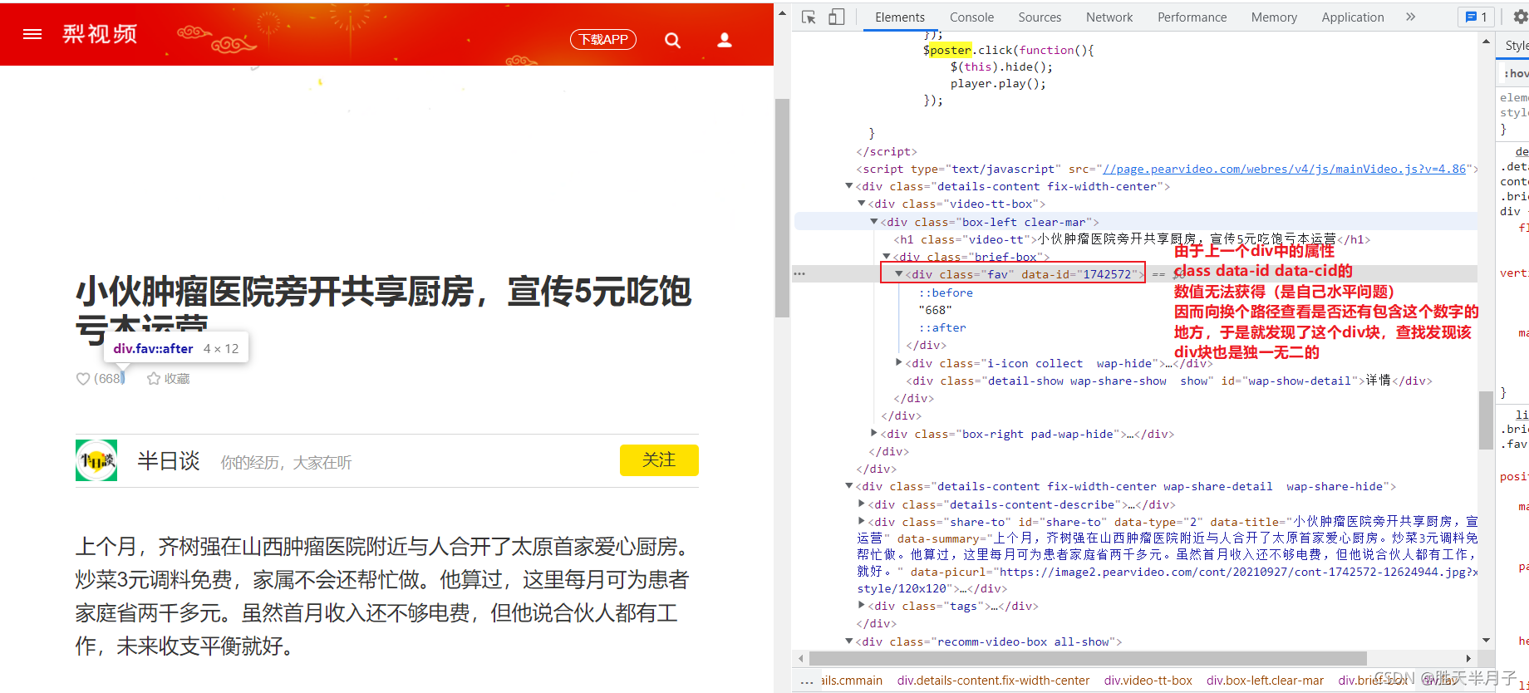Switch to the Application tab

coord(1353,17)
